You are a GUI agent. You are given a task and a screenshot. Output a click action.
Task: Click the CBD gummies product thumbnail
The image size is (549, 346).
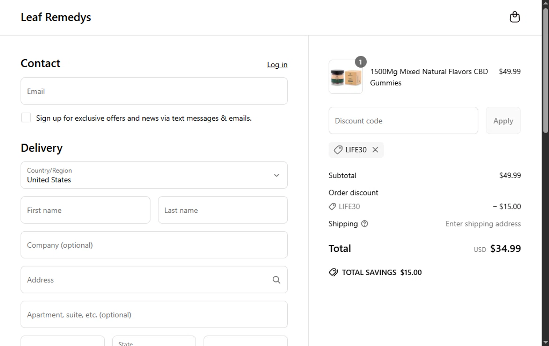pos(346,77)
